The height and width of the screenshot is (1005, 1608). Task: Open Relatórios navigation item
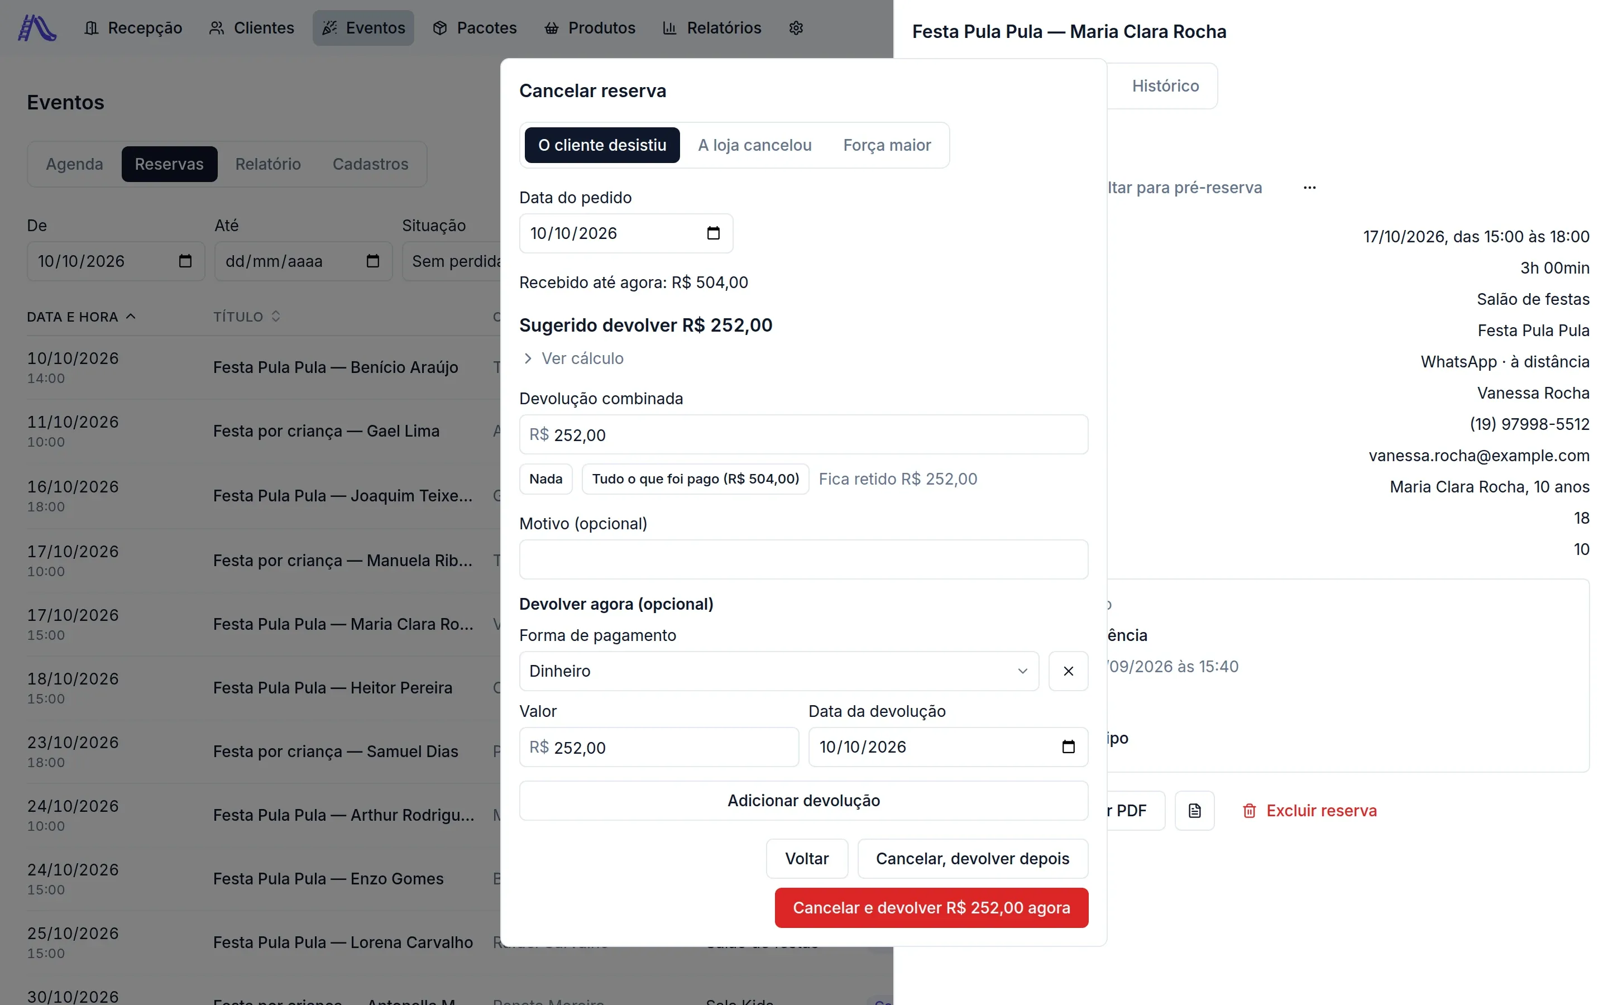(x=712, y=28)
